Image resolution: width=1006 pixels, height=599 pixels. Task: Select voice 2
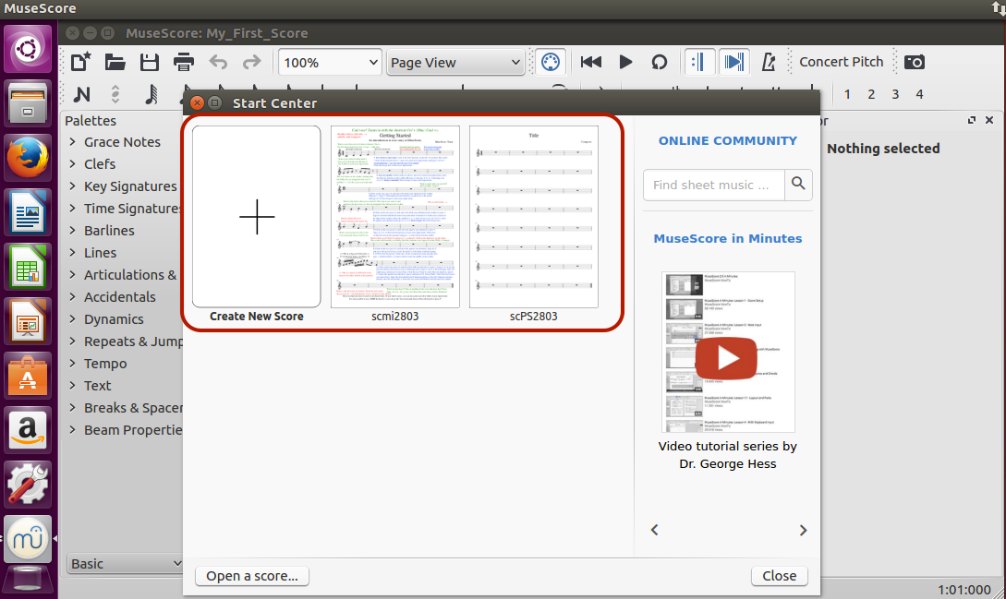(x=871, y=94)
